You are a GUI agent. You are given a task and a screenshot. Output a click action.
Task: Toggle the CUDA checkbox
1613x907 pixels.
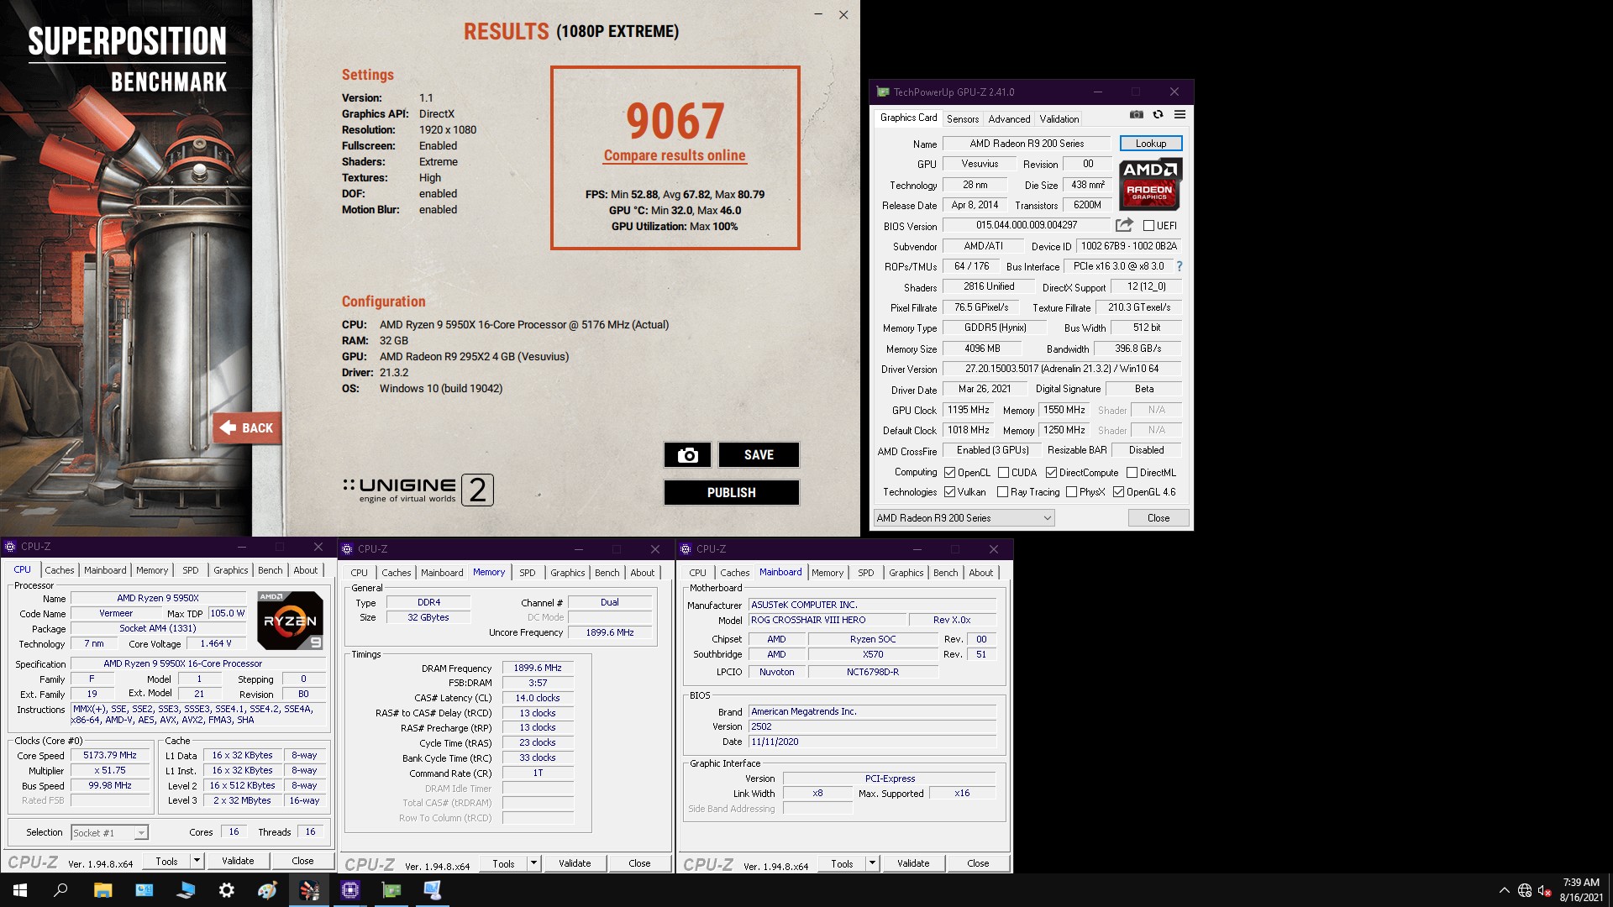1003,473
